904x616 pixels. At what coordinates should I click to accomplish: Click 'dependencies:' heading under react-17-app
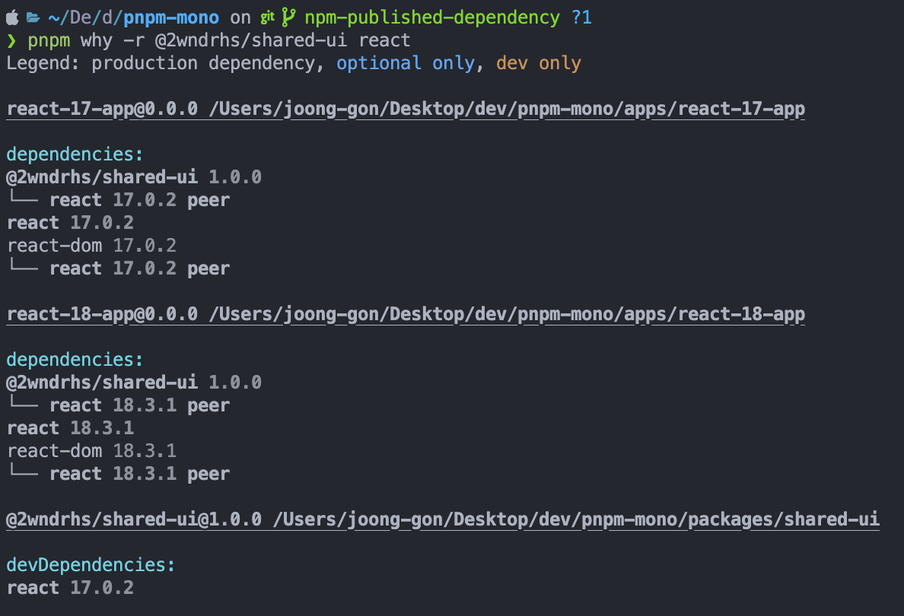click(75, 154)
